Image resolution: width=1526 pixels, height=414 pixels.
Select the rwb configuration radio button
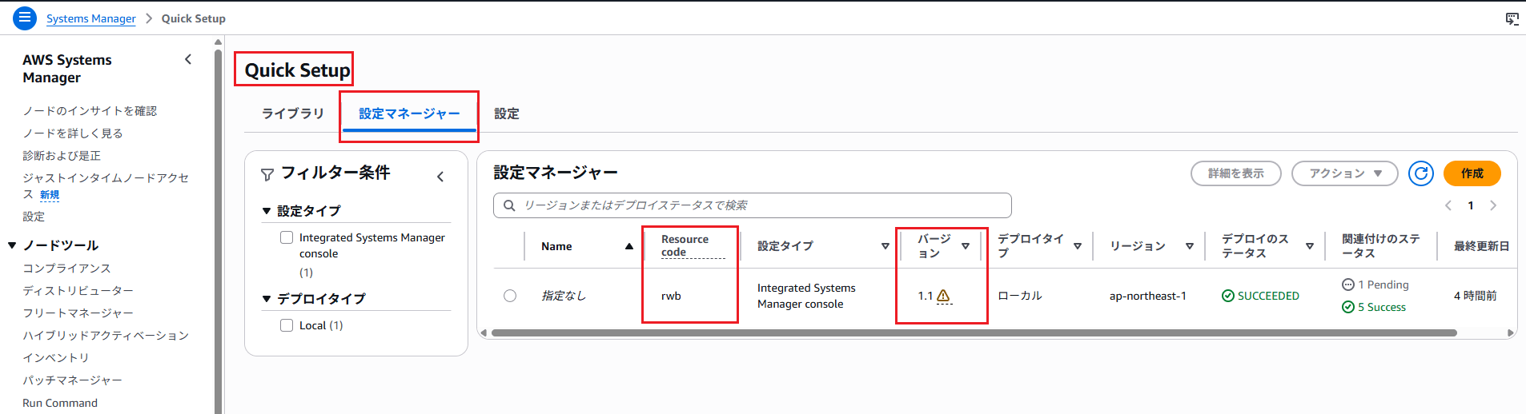(x=510, y=296)
